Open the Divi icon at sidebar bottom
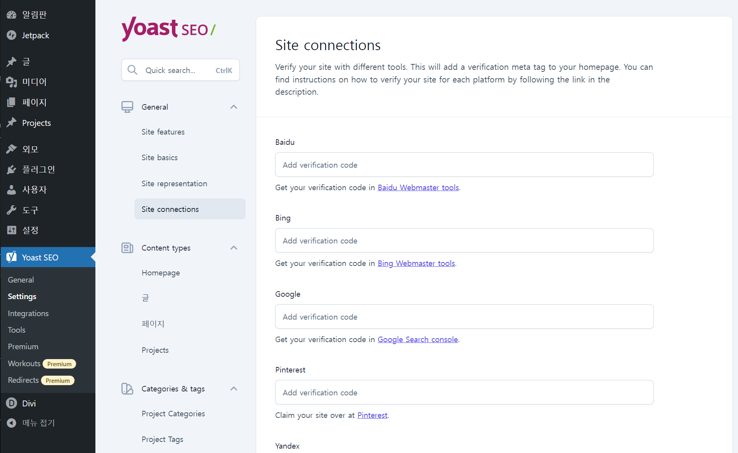 click(x=11, y=403)
